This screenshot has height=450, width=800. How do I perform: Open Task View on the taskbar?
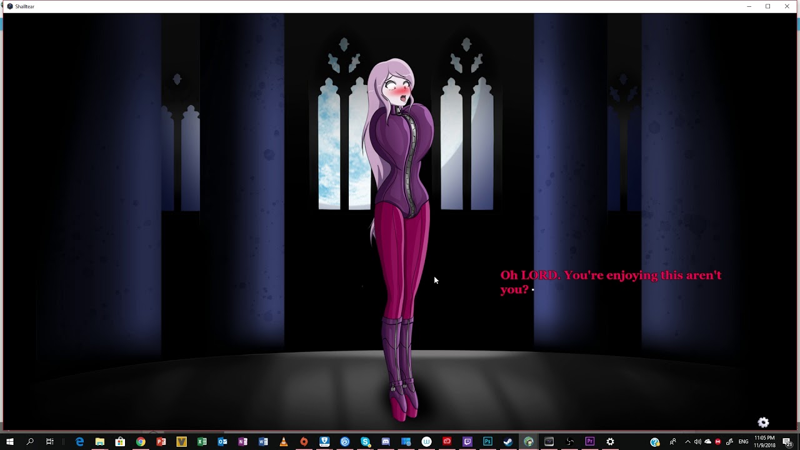(x=50, y=442)
